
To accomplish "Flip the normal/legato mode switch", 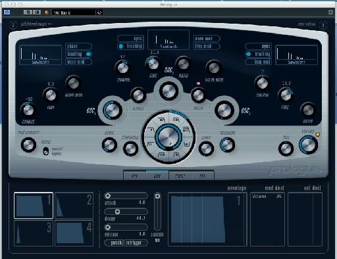I will [46, 151].
